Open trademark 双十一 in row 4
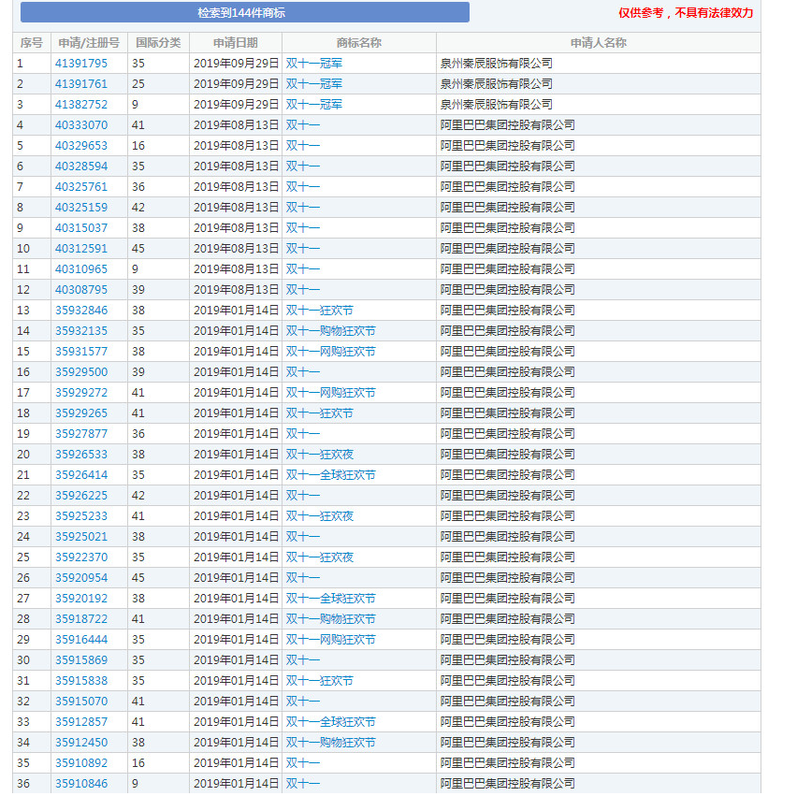 (303, 125)
